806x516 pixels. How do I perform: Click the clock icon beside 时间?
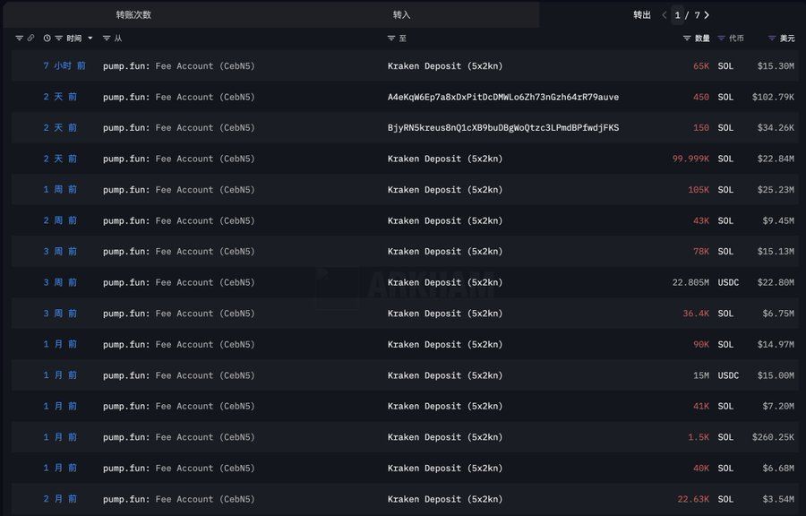click(47, 39)
